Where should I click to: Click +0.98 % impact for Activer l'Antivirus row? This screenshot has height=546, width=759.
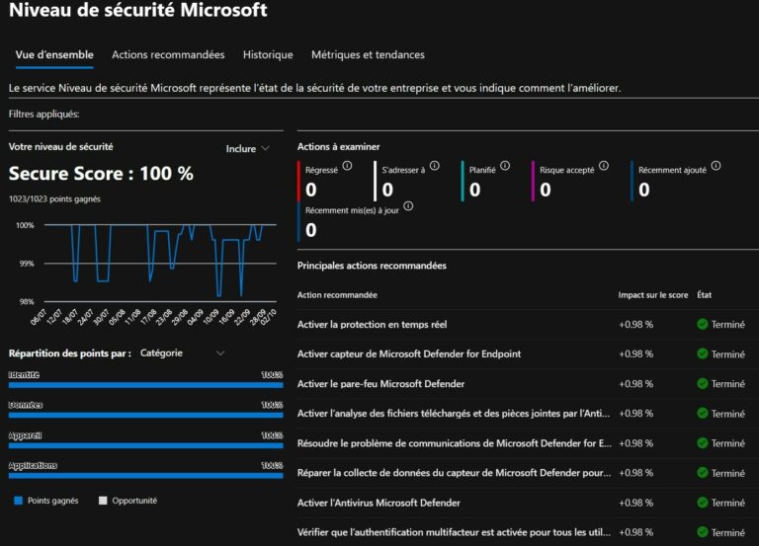pos(635,503)
